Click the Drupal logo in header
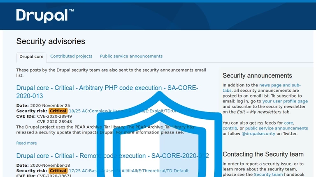The width and height of the screenshot is (316, 177). [x=45, y=16]
